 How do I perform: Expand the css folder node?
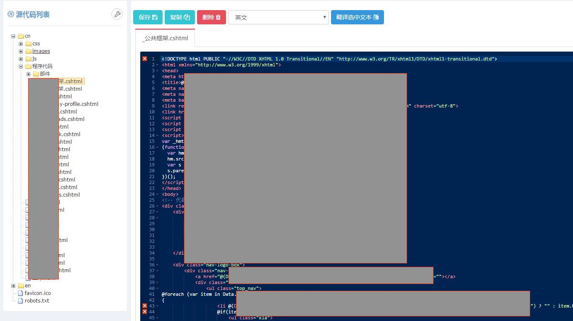[21, 44]
